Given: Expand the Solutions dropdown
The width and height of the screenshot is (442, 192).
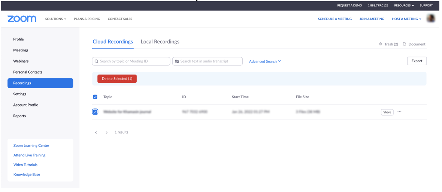Looking at the screenshot, I should [x=55, y=19].
